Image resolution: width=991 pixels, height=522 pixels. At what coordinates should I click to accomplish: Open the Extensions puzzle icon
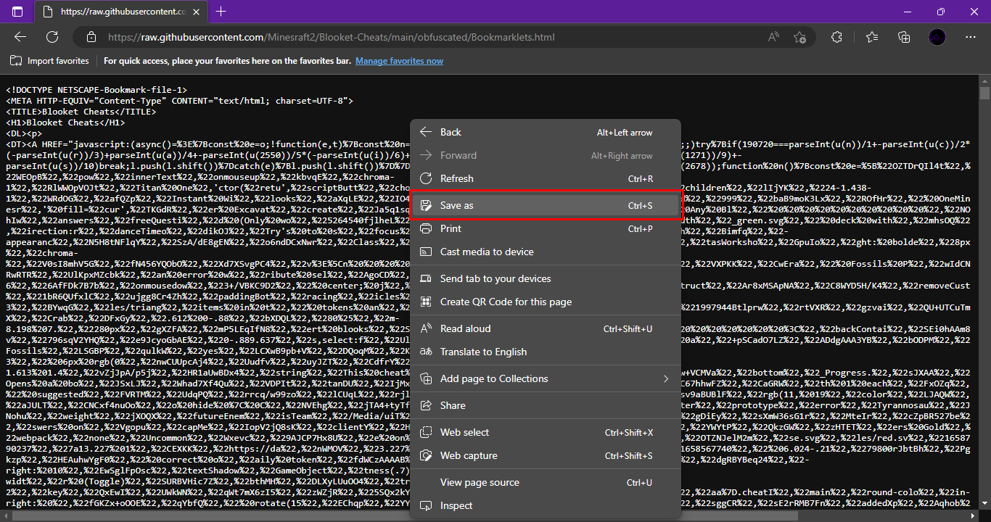coord(836,37)
